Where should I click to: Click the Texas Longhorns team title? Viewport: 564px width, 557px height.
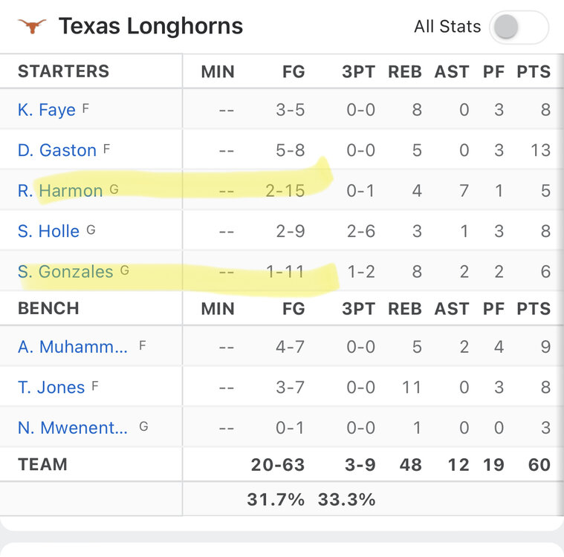(151, 27)
